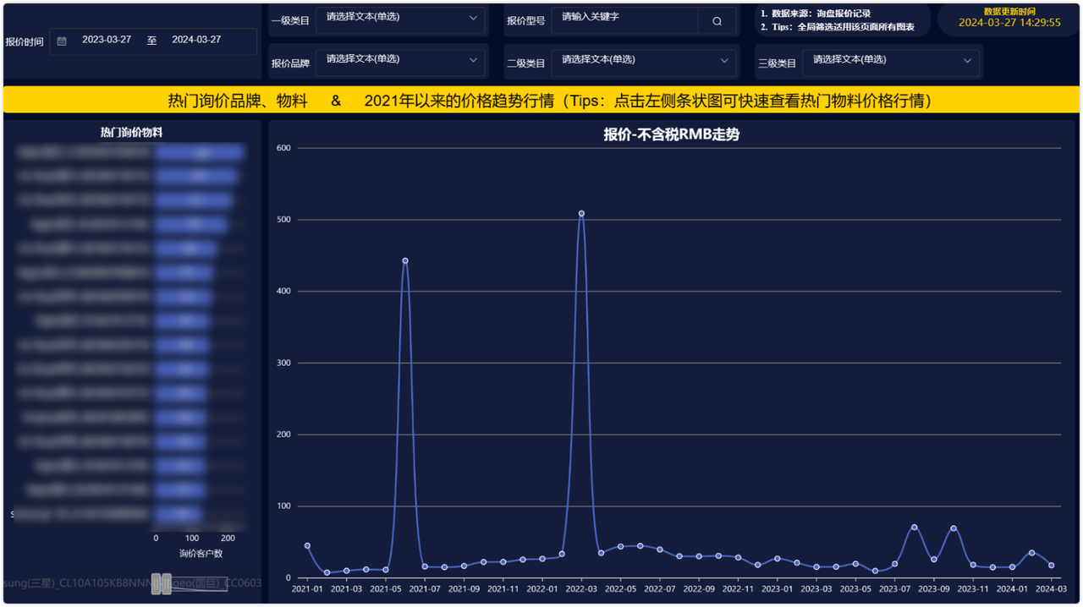The image size is (1083, 607).
Task: Click the last data point at 2024-03
Action: tap(1051, 565)
